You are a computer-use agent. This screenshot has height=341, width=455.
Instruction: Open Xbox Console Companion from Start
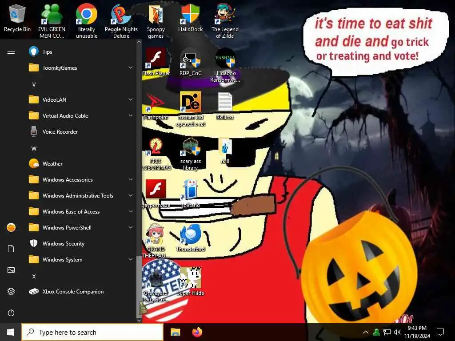point(81,291)
